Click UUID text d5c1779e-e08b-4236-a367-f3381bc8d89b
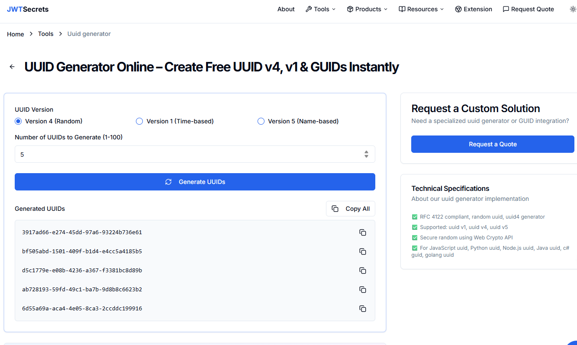 82,271
